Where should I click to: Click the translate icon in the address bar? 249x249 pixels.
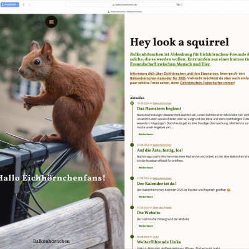pos(177,4)
